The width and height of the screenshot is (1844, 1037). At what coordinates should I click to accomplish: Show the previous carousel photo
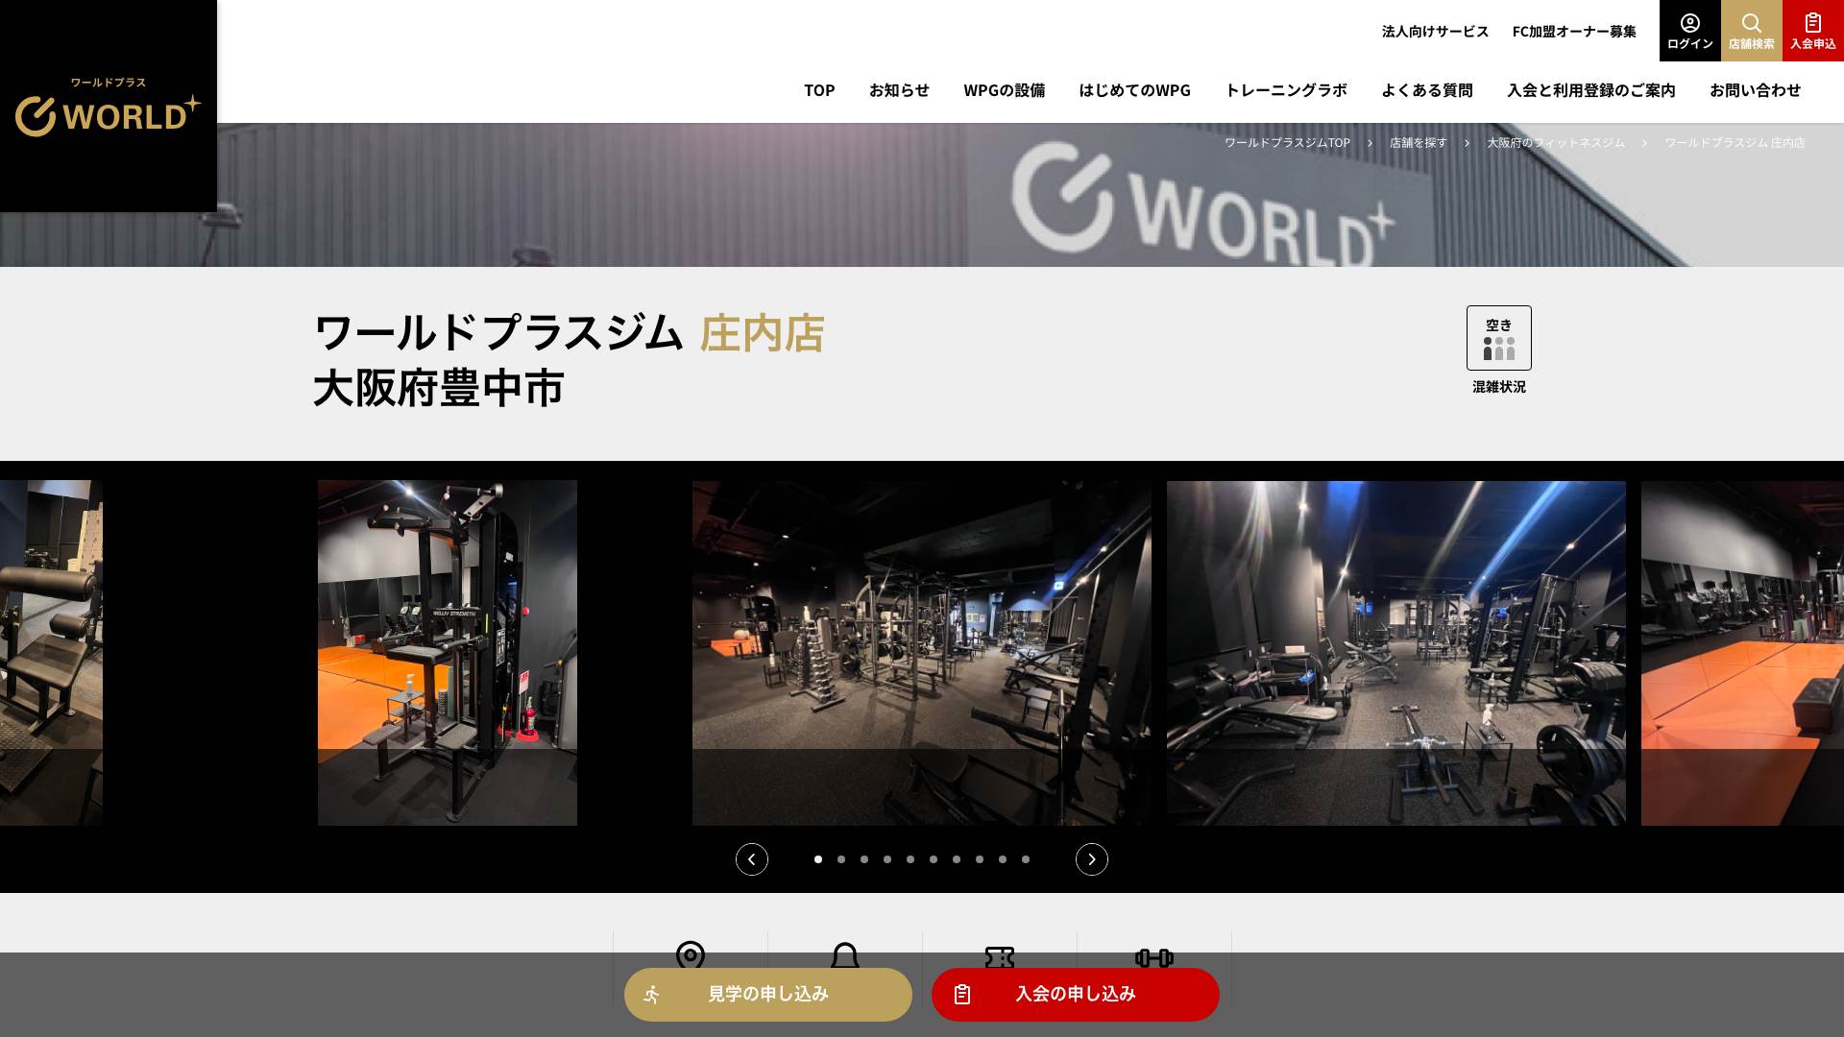(752, 859)
